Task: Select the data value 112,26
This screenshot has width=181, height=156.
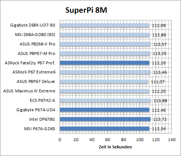Action: click(x=159, y=63)
